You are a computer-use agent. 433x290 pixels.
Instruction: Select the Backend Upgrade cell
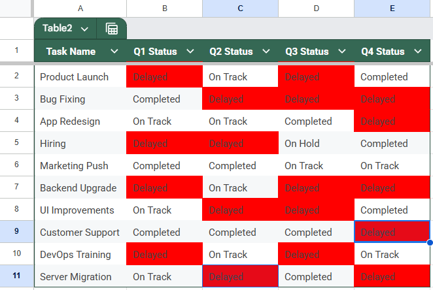(x=80, y=187)
